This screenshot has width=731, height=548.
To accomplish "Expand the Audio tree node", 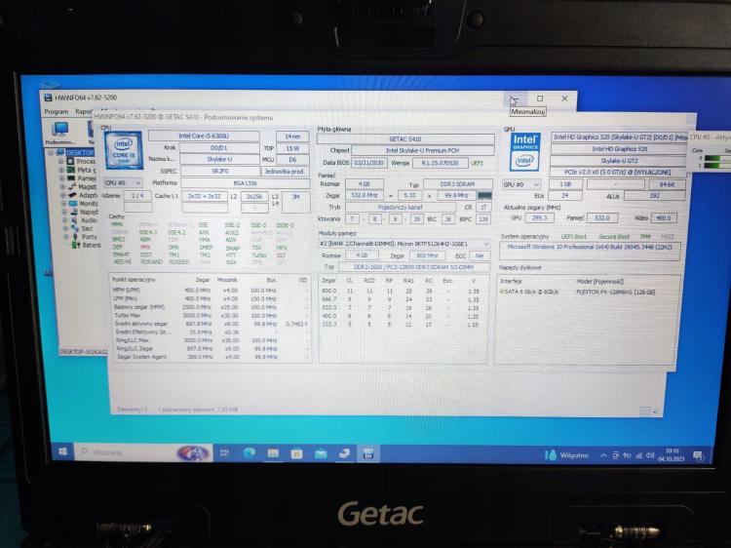I will click(64, 220).
